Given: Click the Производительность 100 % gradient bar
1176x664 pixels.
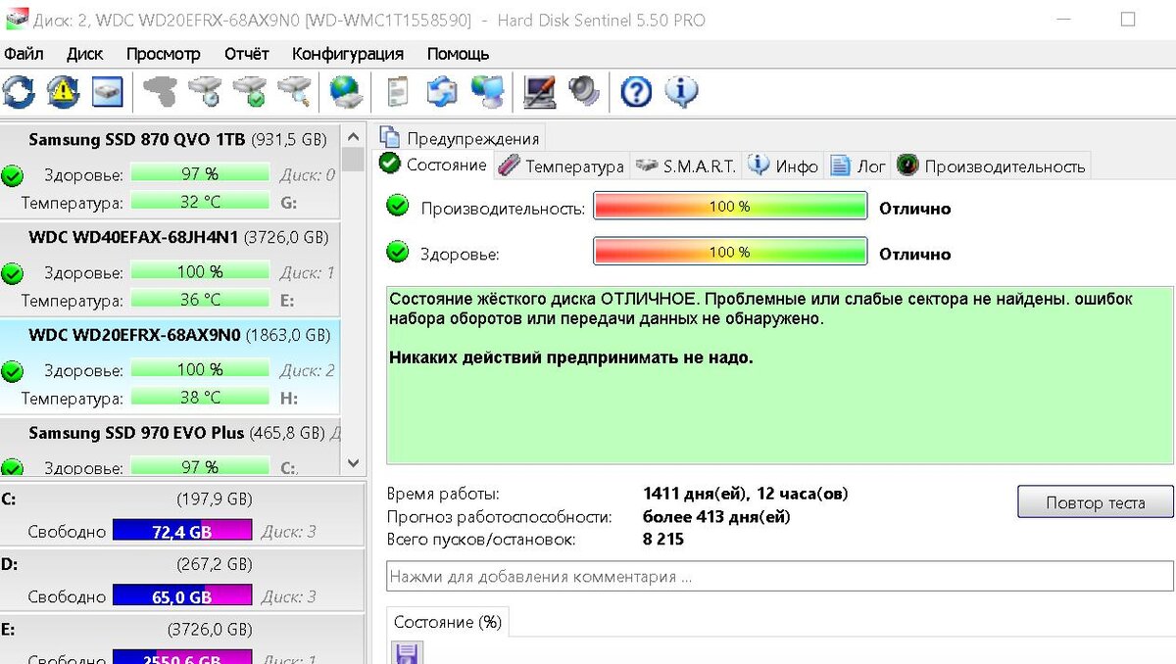Looking at the screenshot, I should coord(730,208).
